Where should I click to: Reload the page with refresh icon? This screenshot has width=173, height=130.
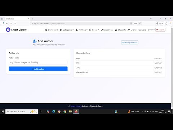click(x=15, y=23)
